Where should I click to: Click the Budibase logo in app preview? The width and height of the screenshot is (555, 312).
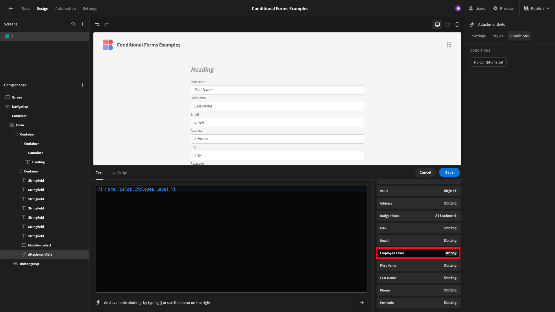[x=108, y=45]
